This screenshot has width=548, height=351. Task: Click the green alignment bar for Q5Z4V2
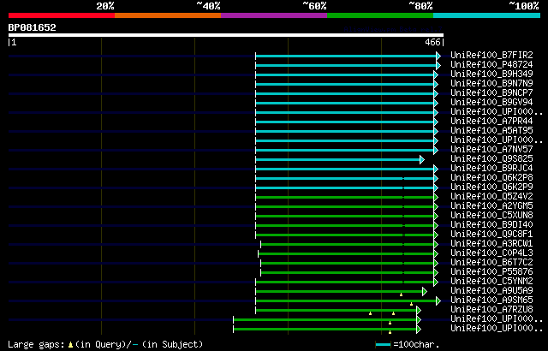tap(345, 197)
